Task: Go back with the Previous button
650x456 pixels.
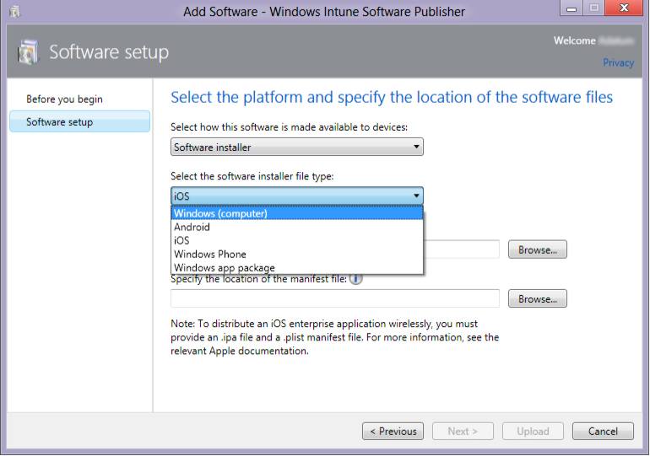Action: 393,432
